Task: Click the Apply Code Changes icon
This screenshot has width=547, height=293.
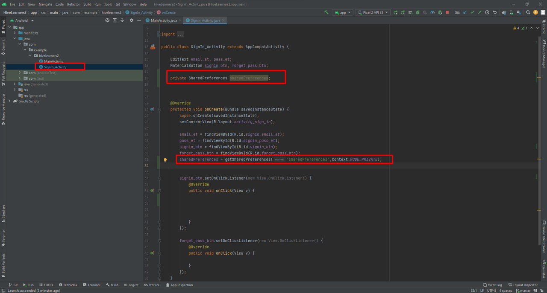Action: (x=410, y=12)
